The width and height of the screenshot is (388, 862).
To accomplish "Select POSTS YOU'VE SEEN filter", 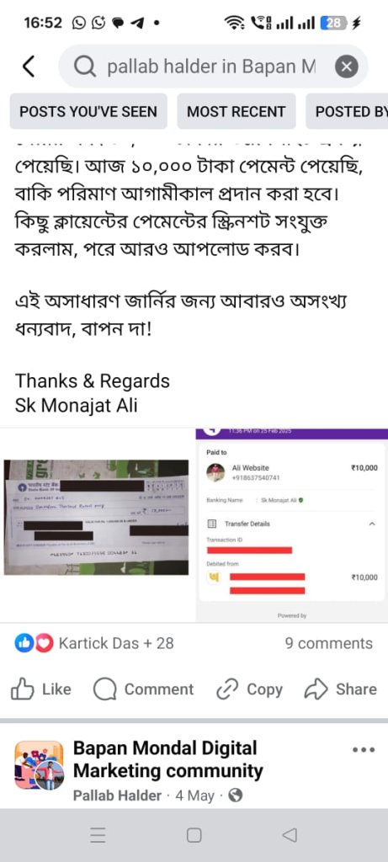I will click(x=88, y=112).
